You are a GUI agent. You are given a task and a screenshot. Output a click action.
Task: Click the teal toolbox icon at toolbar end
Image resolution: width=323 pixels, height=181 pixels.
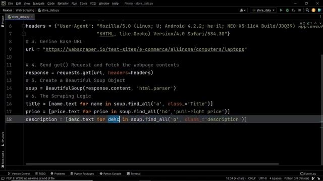tap(319, 10)
